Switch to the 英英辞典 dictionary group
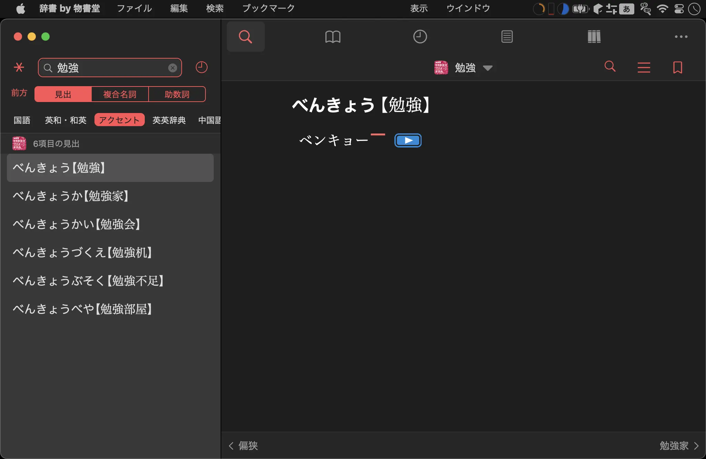 click(169, 120)
